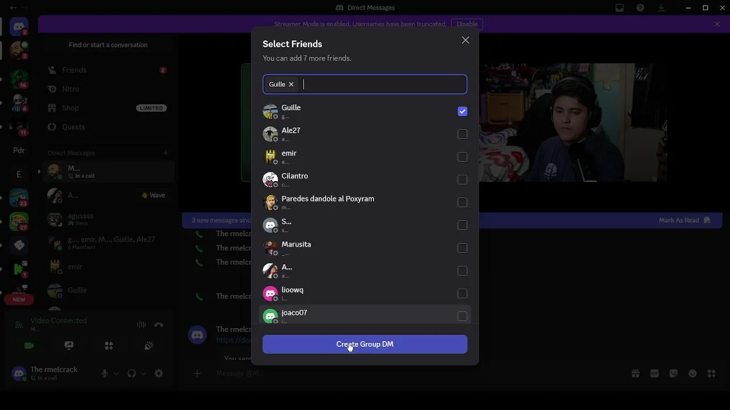The width and height of the screenshot is (730, 410).
Task: Open the Help icon in title bar
Action: click(640, 7)
